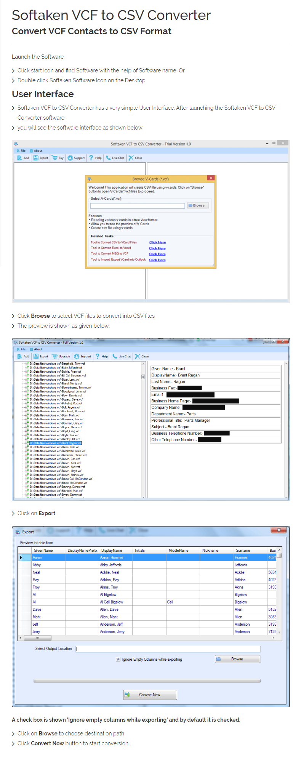
Task: Toggle Ignore Empty Columns while exporting checkbox
Action: tap(118, 659)
